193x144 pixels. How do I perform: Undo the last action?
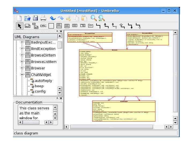click(53, 18)
